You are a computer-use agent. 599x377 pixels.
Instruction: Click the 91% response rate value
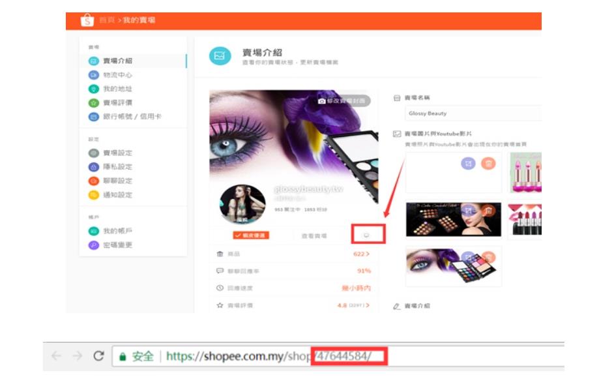364,271
